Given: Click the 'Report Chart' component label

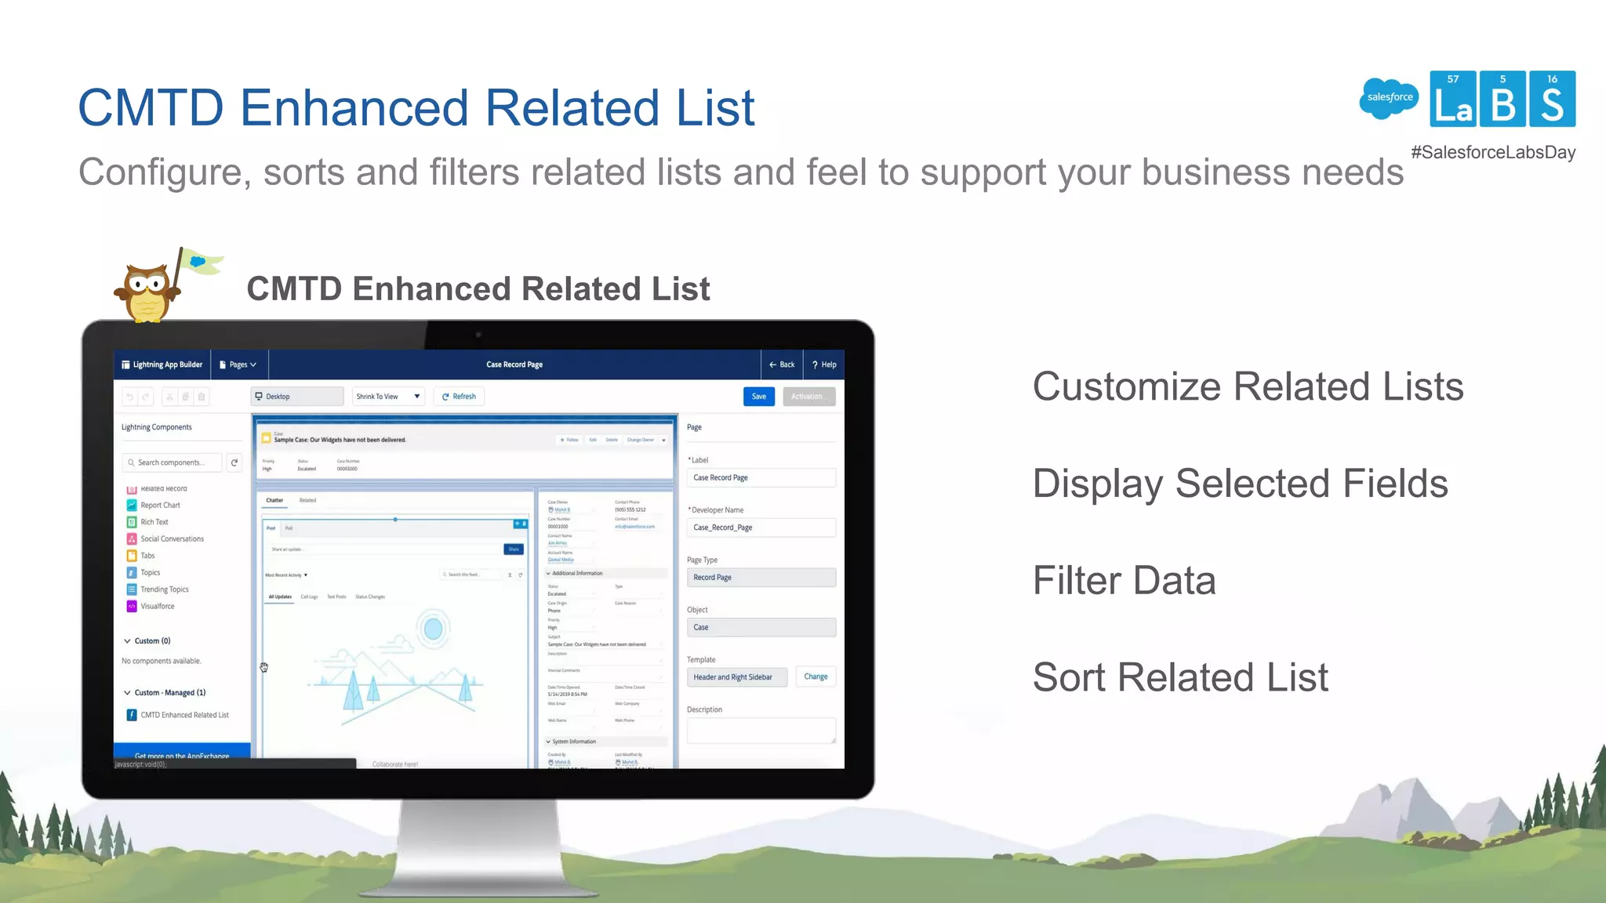Looking at the screenshot, I should (x=160, y=506).
